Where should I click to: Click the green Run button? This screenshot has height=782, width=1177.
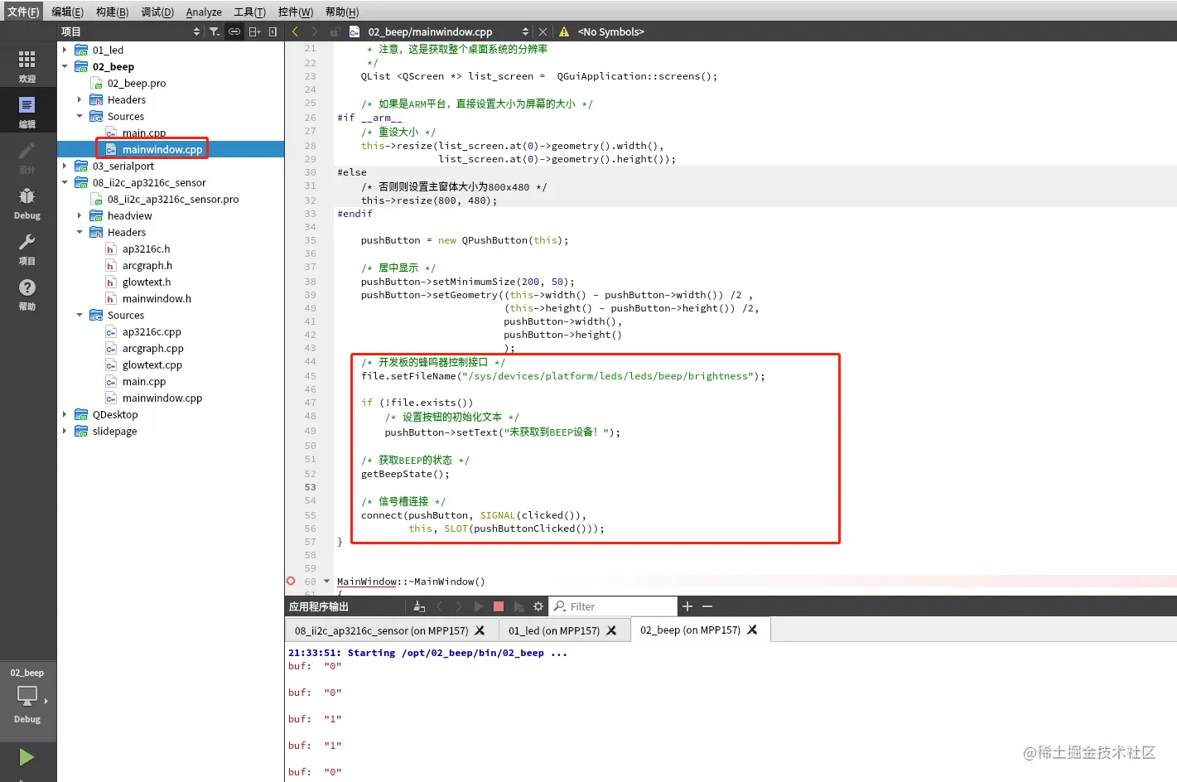pyautogui.click(x=27, y=757)
